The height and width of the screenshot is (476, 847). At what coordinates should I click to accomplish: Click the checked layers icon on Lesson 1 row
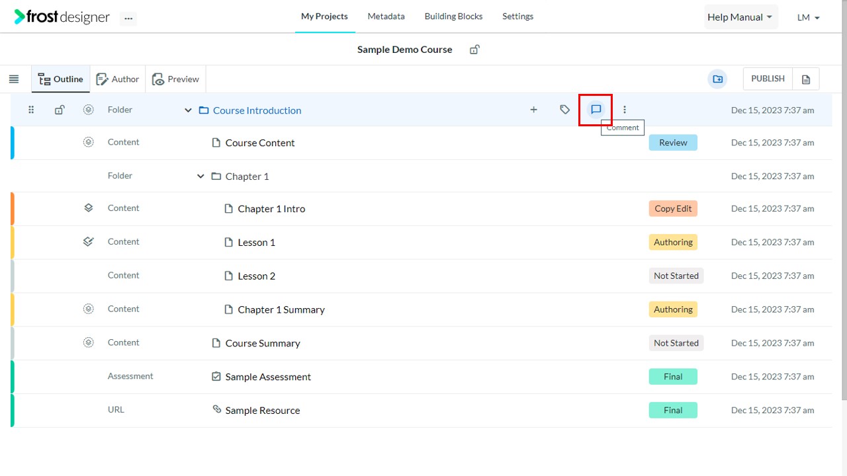[88, 241]
